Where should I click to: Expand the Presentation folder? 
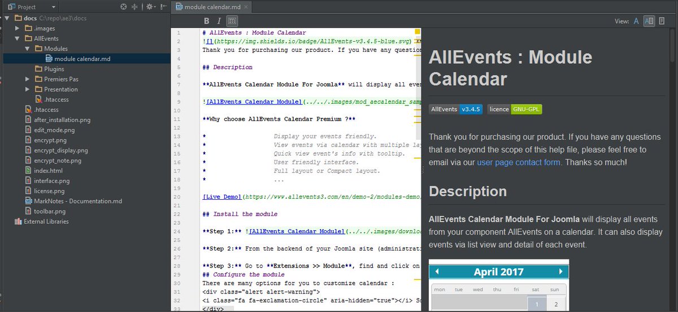click(x=27, y=89)
